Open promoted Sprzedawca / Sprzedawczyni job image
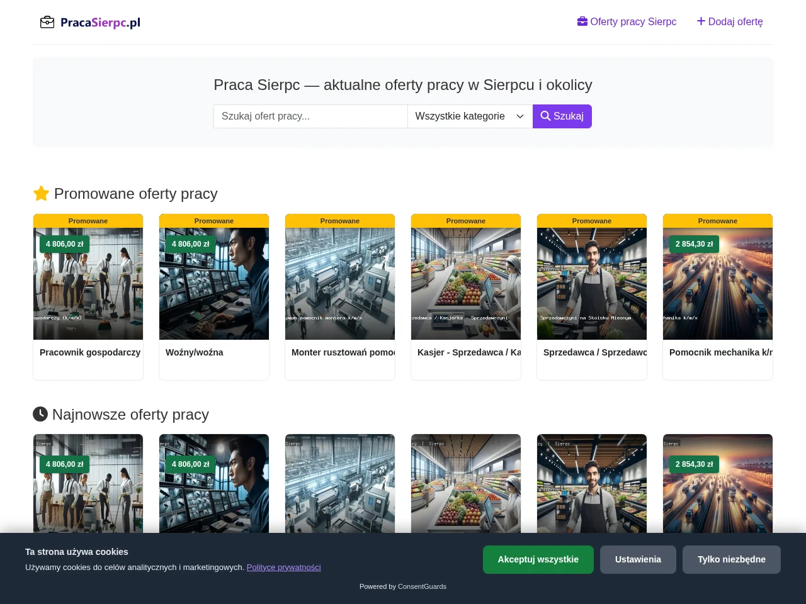Screen dimensions: 806x604 [x=592, y=284]
